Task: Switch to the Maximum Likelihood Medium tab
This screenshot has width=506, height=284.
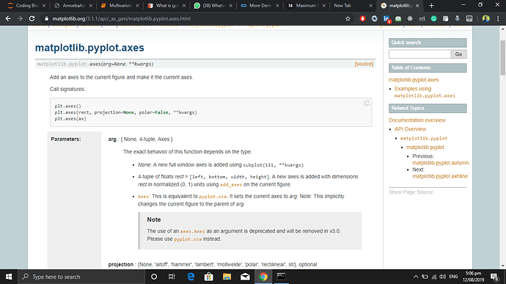Action: 306,5
